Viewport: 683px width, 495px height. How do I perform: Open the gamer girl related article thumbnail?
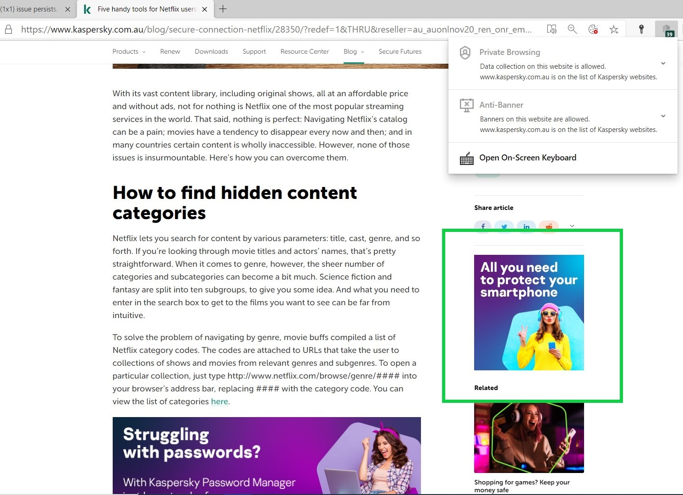coord(529,438)
